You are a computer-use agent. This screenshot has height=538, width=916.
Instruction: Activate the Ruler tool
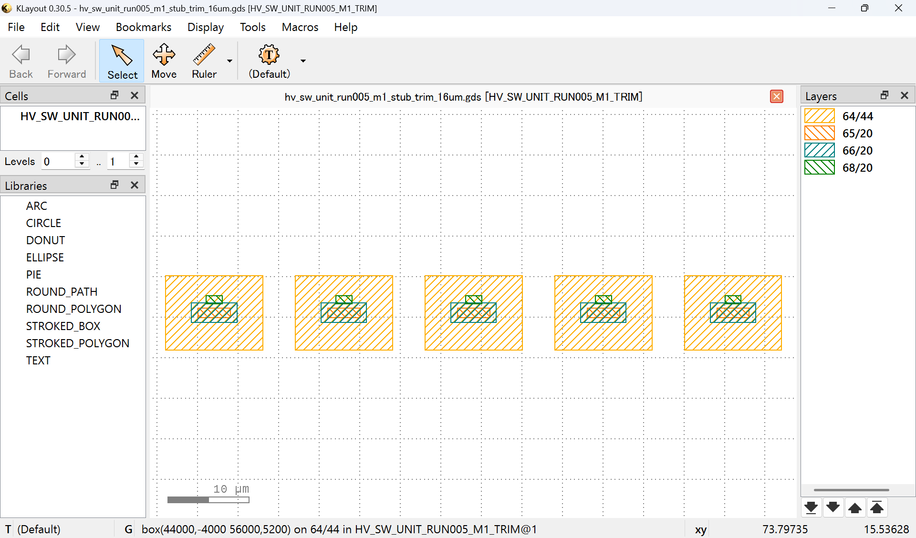[x=204, y=61]
